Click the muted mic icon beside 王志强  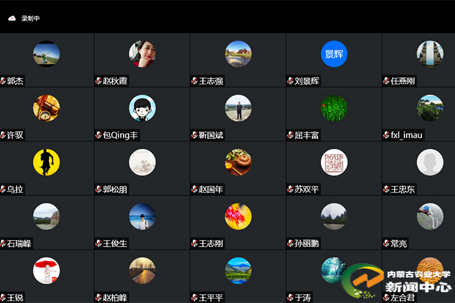click(194, 81)
